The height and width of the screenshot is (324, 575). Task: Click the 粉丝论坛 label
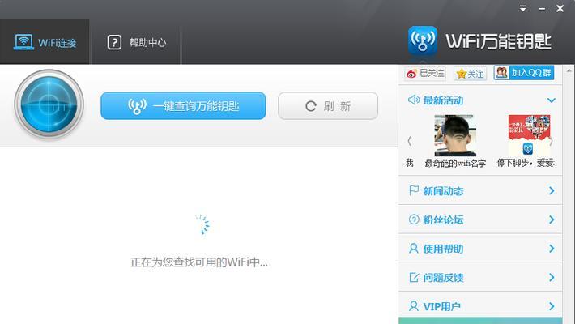click(443, 220)
